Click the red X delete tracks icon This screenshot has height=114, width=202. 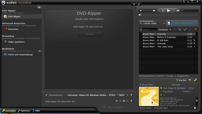(x=195, y=30)
